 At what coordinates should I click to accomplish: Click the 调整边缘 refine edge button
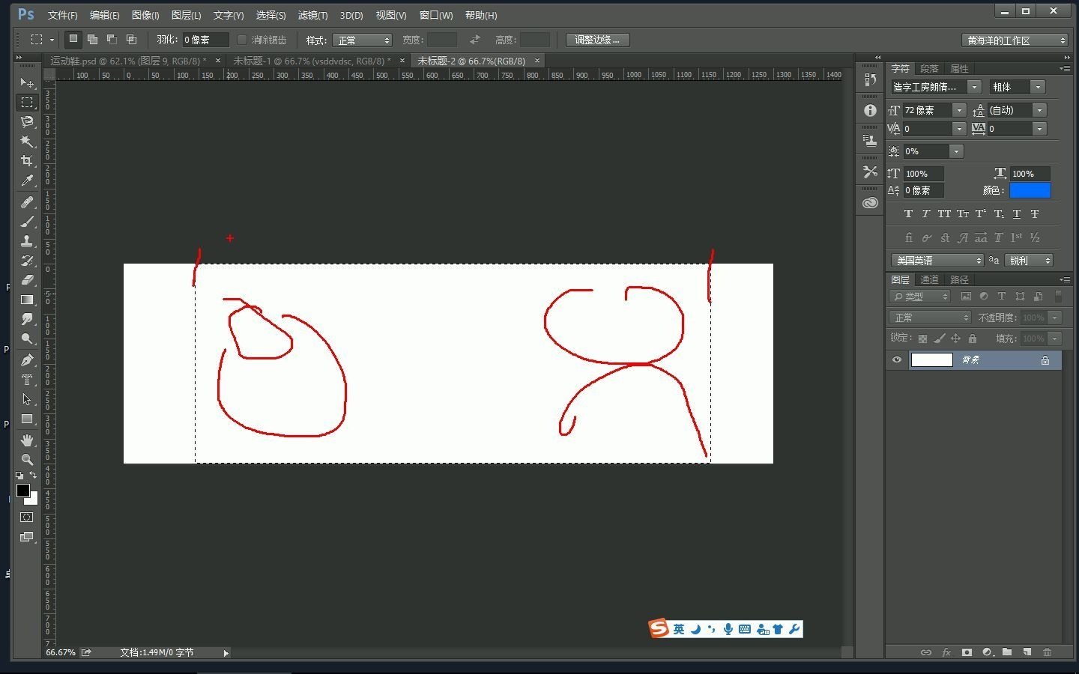point(597,40)
